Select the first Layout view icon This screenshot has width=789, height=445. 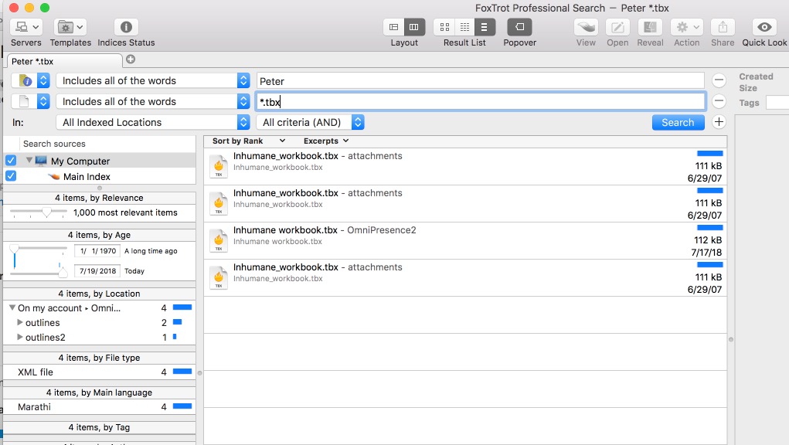coord(394,27)
